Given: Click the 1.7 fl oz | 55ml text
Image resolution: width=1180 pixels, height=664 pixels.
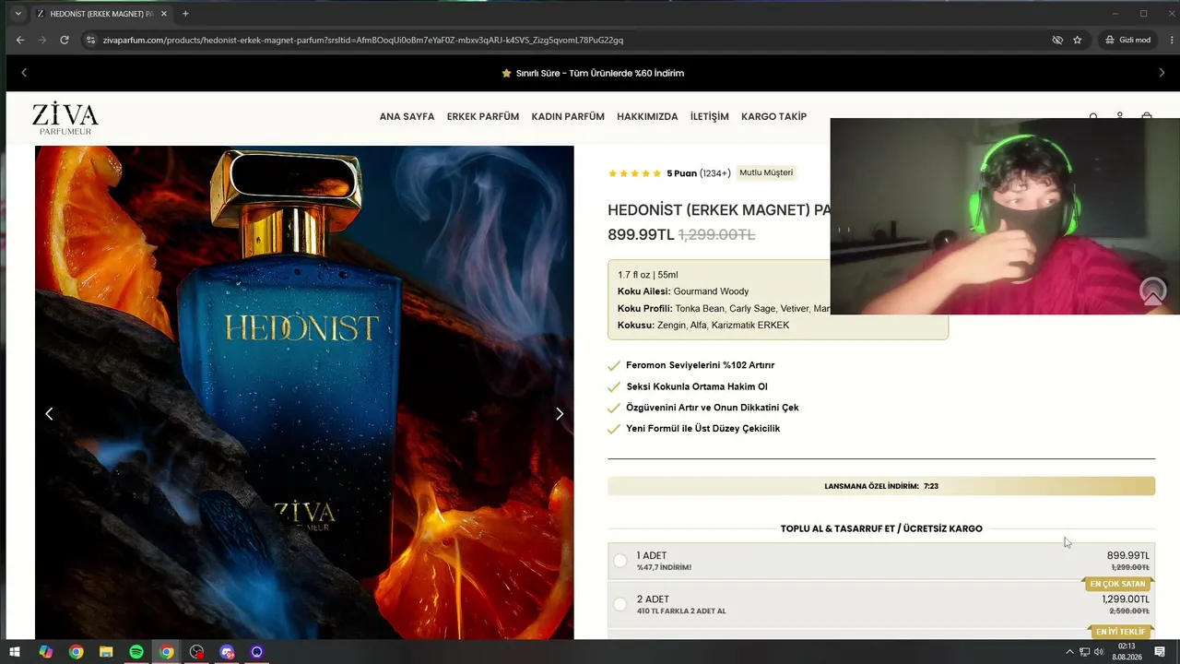Looking at the screenshot, I should click(x=648, y=275).
